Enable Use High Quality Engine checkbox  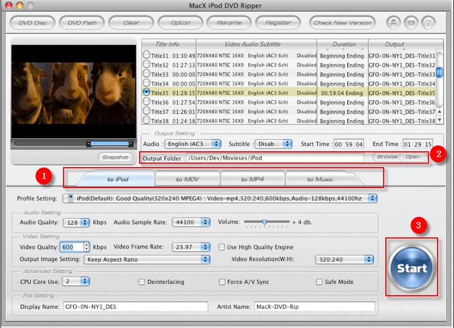[x=223, y=247]
